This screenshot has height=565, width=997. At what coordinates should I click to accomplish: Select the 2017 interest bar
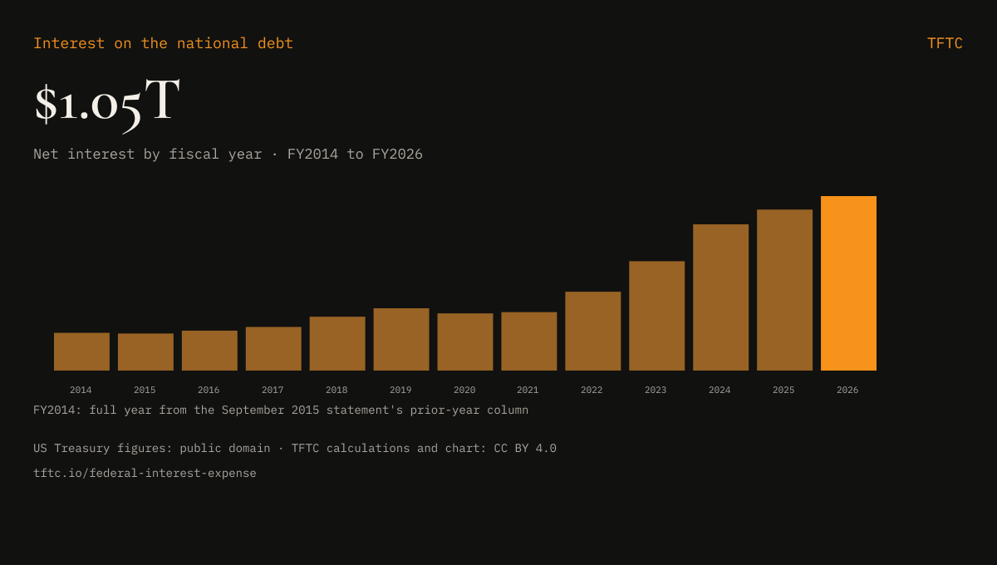tap(273, 349)
